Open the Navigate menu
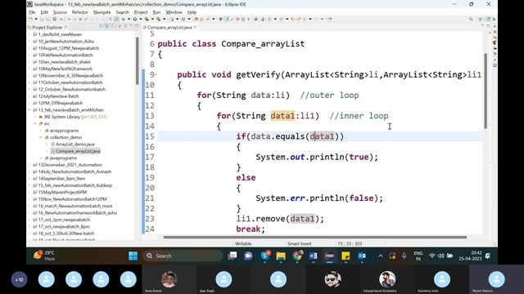 click(102, 12)
